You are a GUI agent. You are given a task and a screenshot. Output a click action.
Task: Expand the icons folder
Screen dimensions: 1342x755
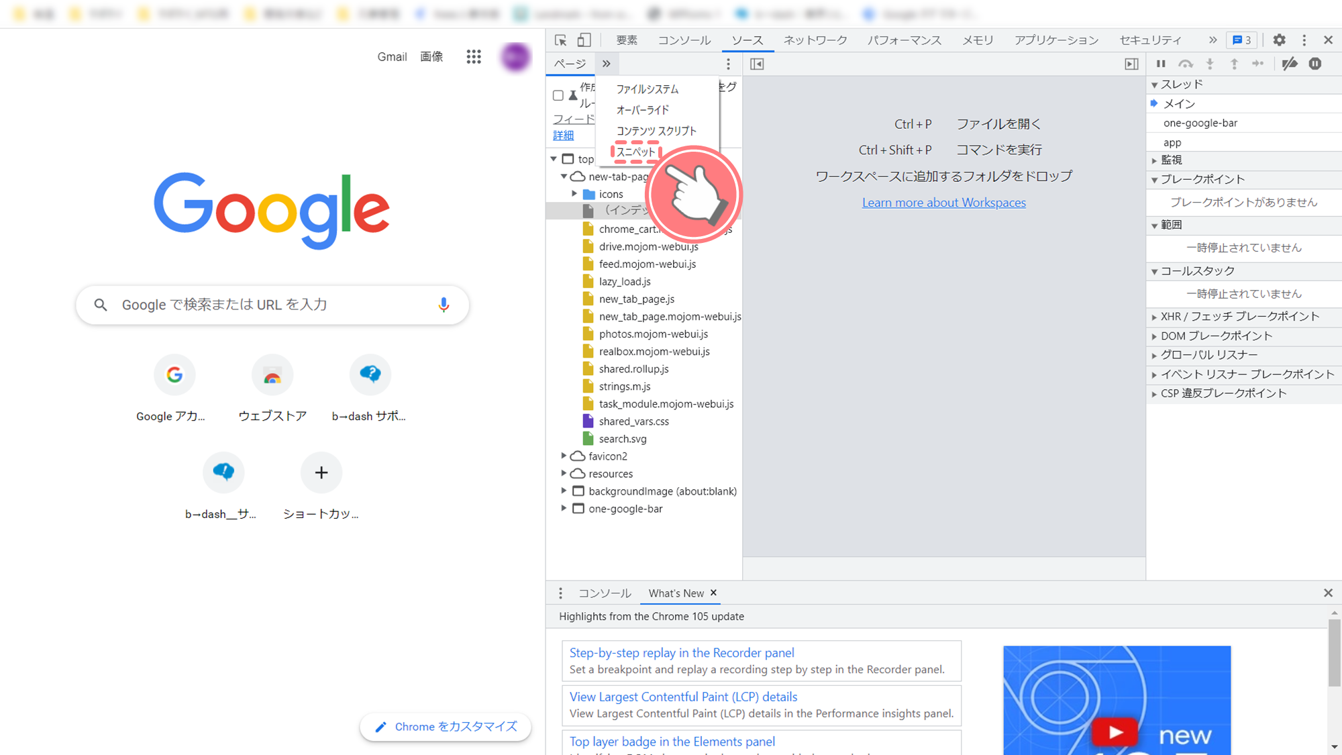click(574, 194)
